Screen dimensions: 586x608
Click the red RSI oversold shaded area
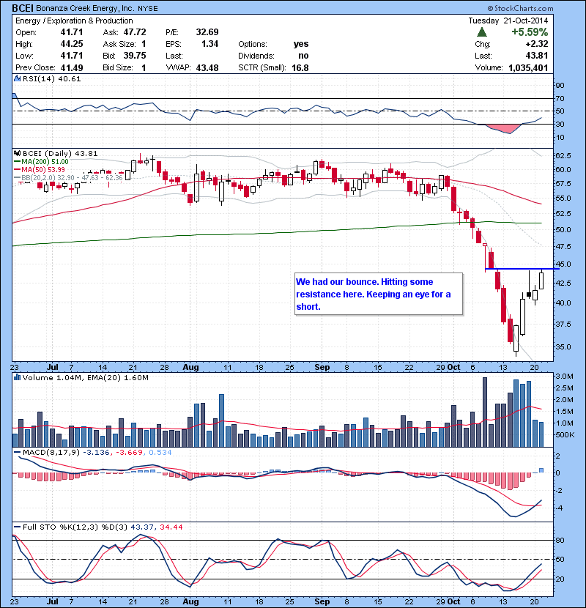tap(505, 129)
